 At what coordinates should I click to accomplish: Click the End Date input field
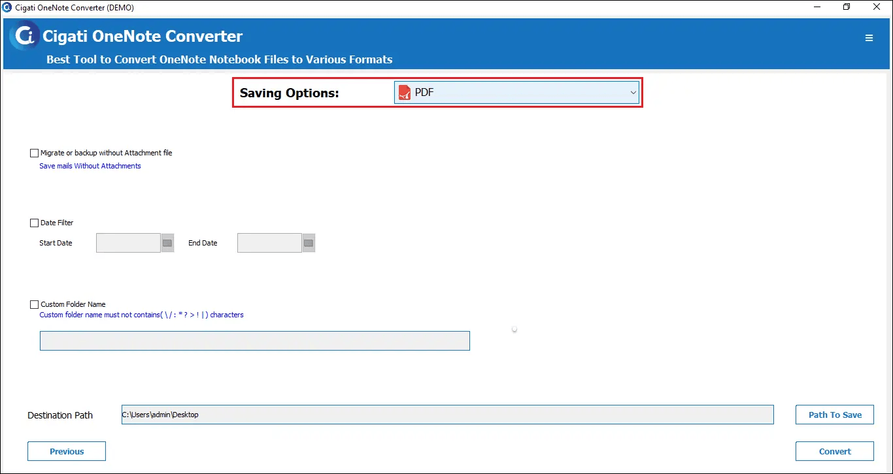coord(269,243)
